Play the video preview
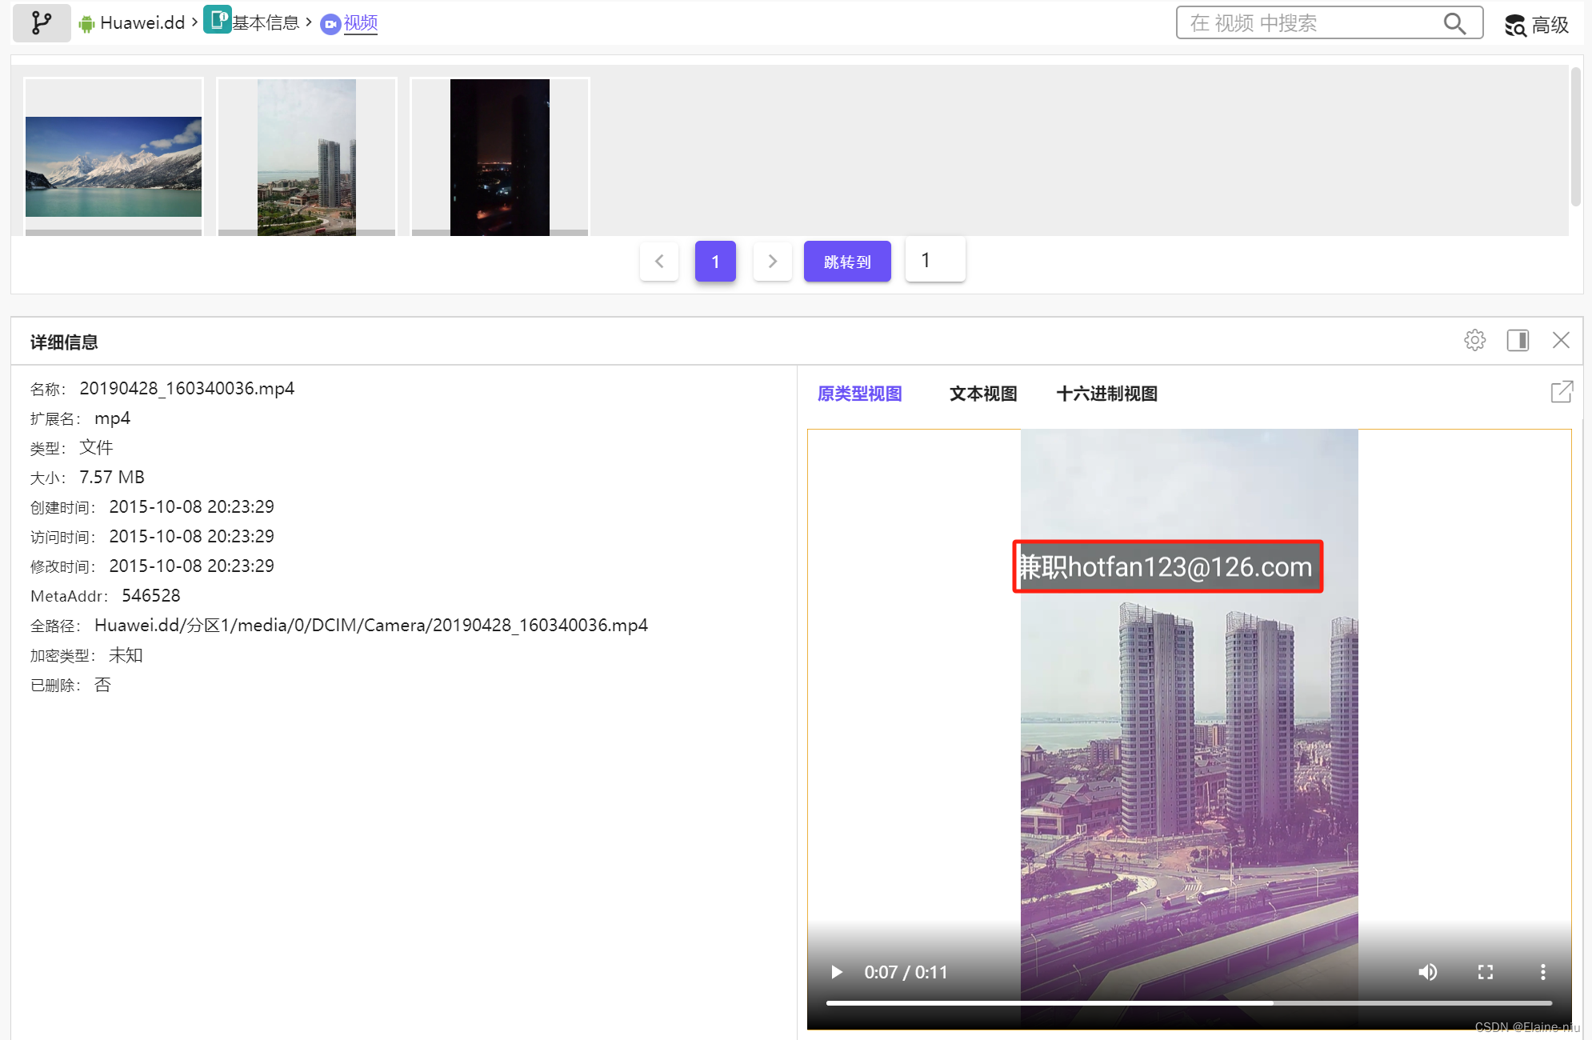 (x=837, y=972)
